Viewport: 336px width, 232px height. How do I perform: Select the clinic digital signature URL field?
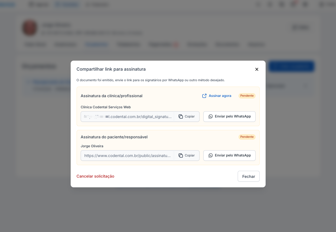128,117
